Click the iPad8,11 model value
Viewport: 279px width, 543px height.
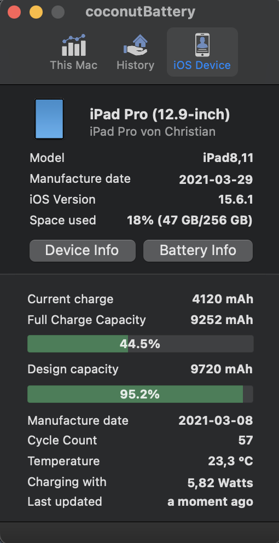228,158
